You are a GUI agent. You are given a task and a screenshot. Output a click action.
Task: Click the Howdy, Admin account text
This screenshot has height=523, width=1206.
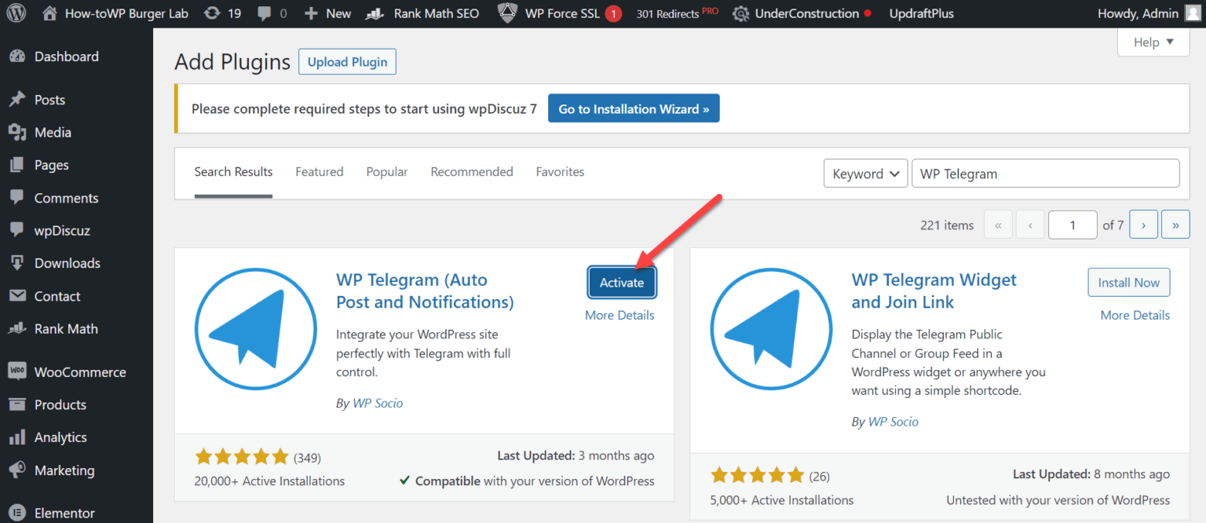coord(1139,13)
